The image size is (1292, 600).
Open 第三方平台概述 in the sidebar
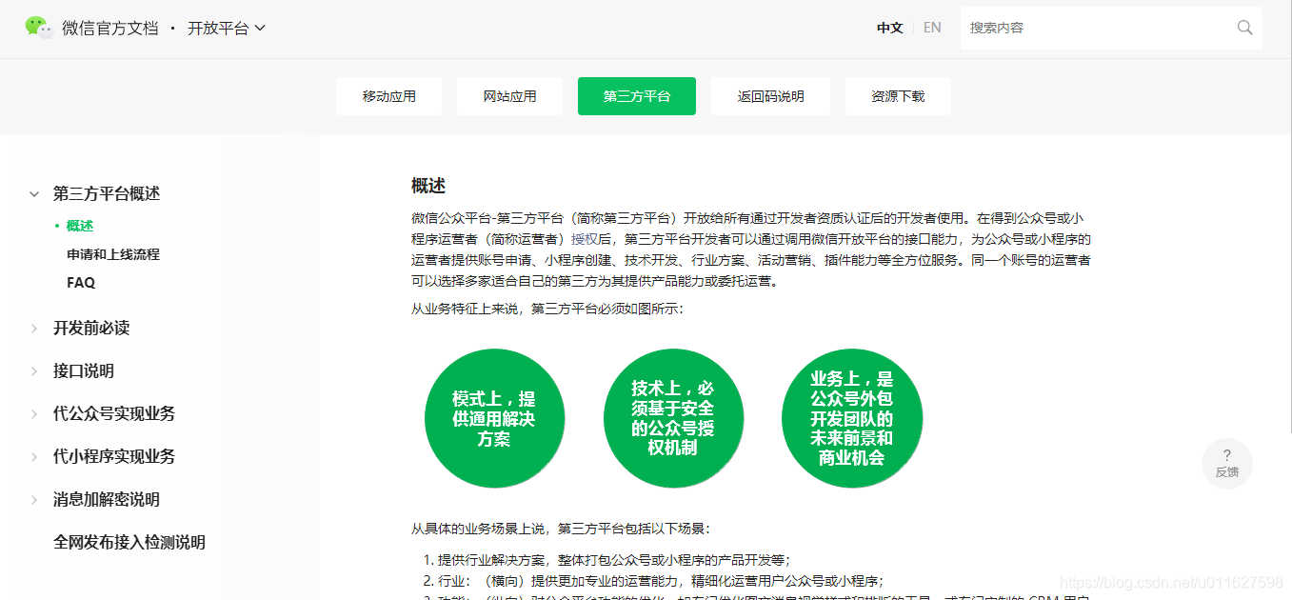click(107, 193)
